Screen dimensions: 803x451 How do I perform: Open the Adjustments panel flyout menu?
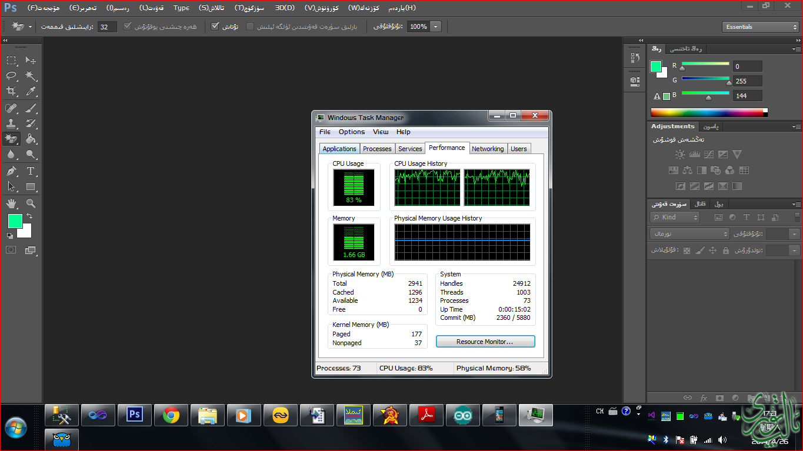(796, 126)
